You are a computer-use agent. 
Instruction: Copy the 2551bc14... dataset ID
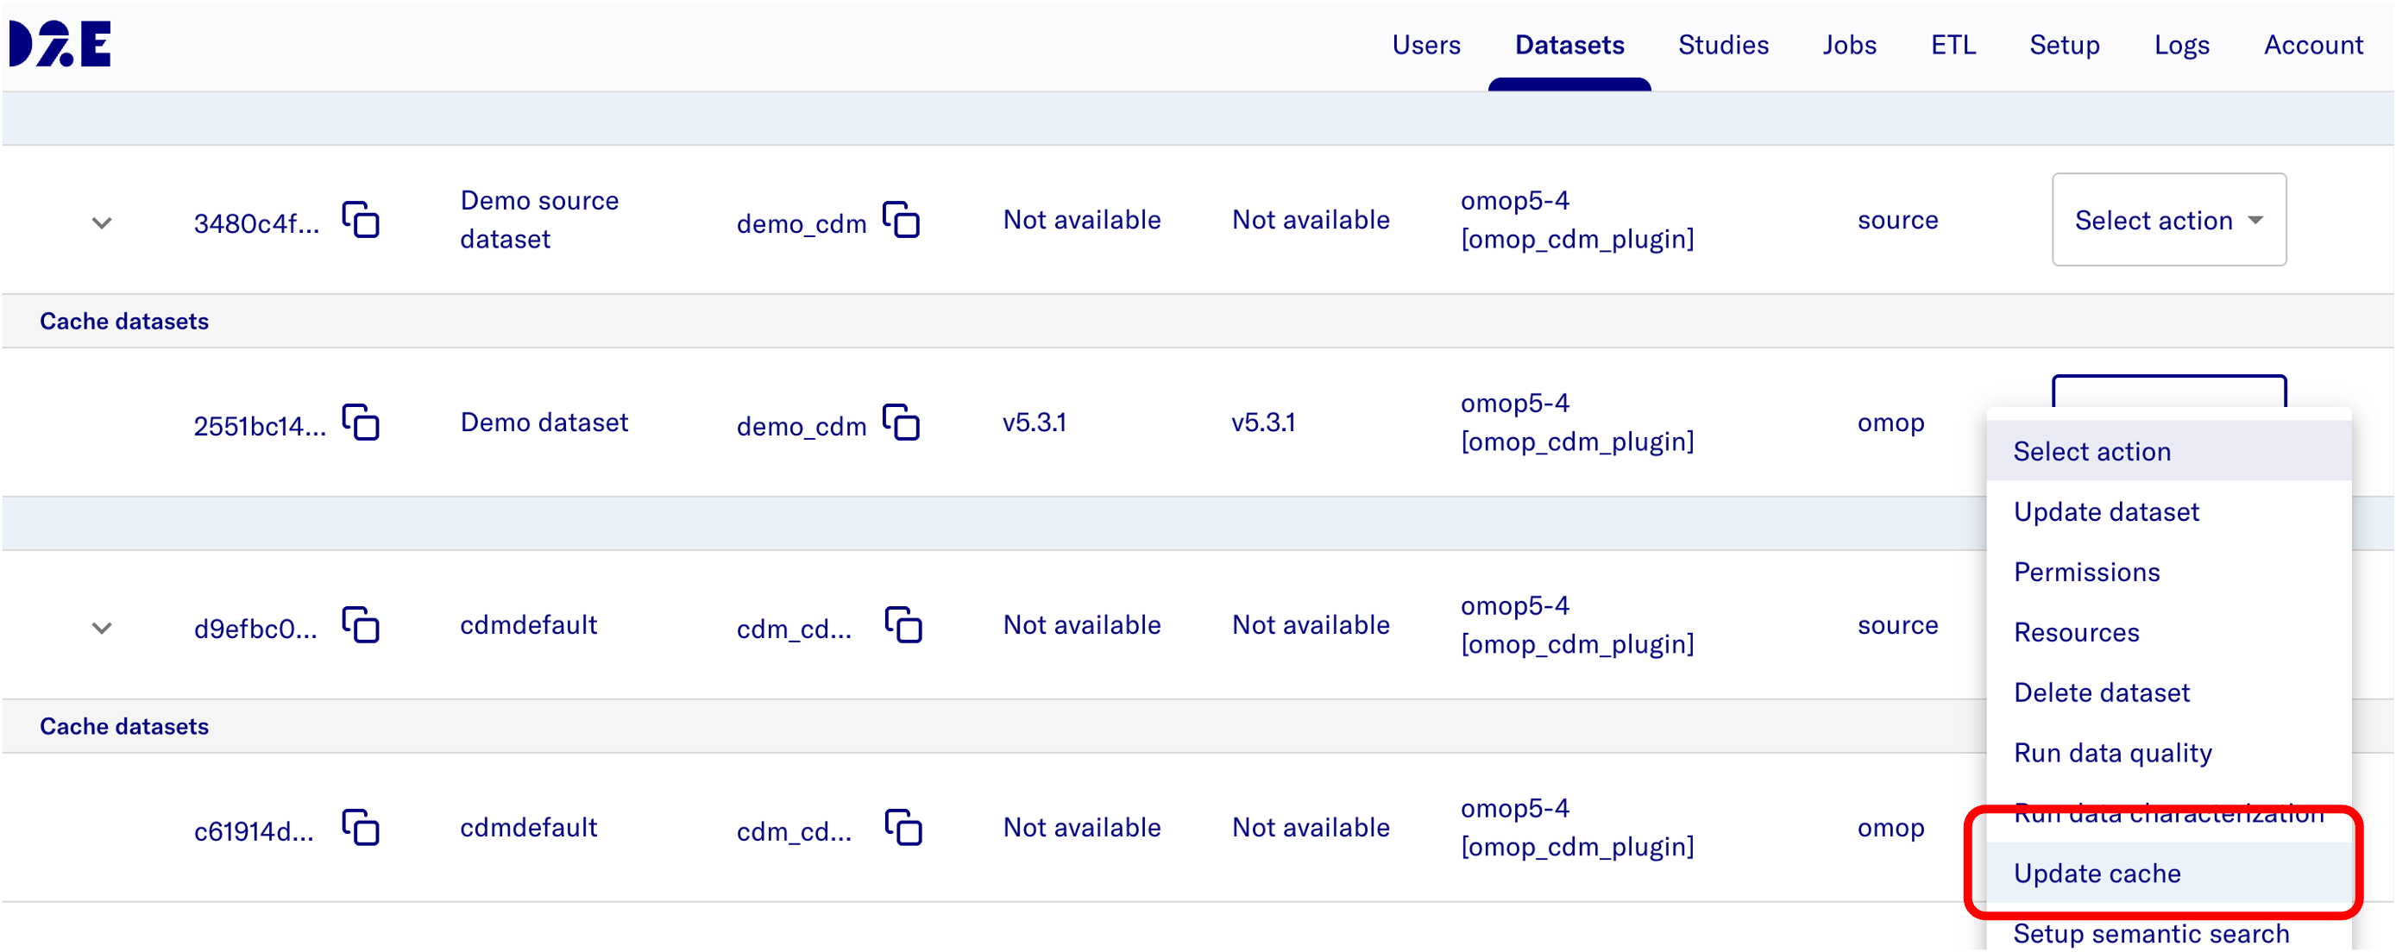pyautogui.click(x=361, y=423)
